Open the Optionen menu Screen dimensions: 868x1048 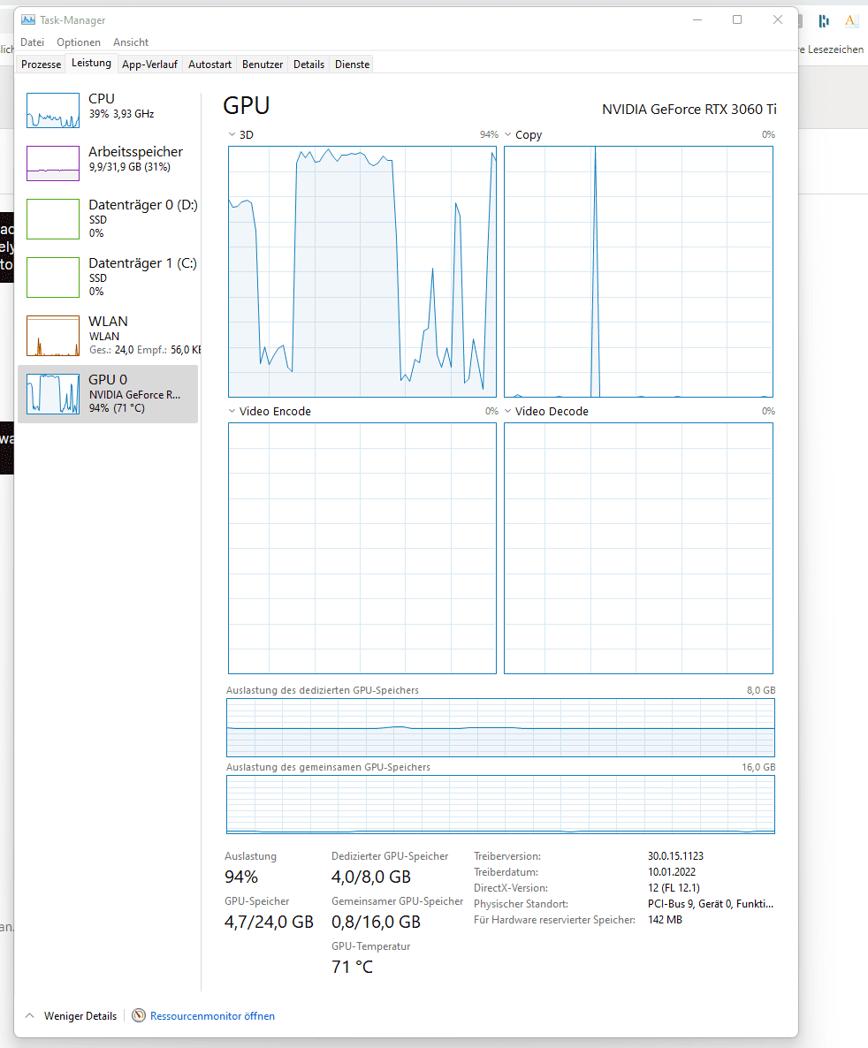coord(79,42)
